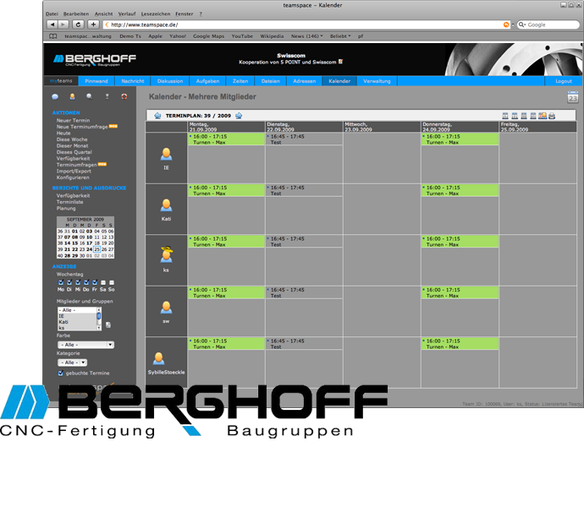Screen dimensions: 584x507
Task: Click the note icon next to Swisscom text
Action: [340, 62]
